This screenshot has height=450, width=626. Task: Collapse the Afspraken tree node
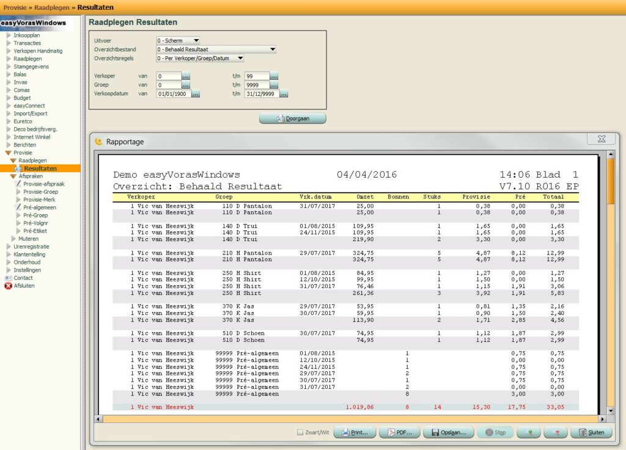(13, 176)
